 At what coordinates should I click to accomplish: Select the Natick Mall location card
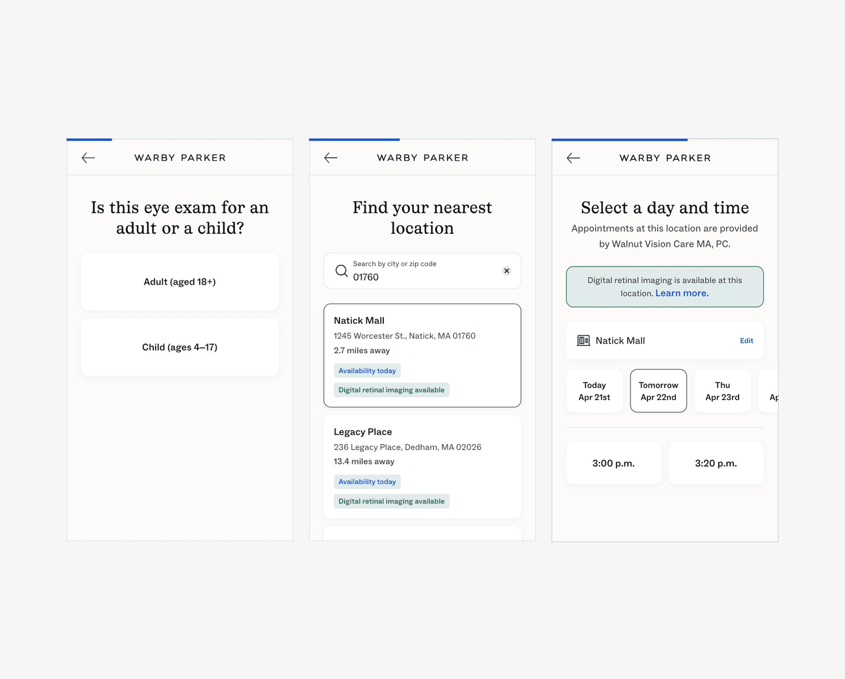(422, 355)
